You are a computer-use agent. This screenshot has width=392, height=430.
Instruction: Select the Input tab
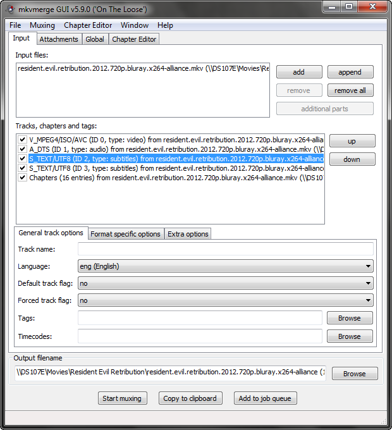(x=21, y=39)
